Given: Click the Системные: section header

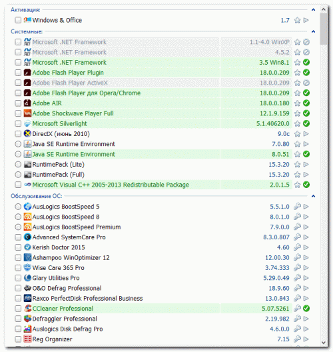Looking at the screenshot, I should tap(27, 31).
